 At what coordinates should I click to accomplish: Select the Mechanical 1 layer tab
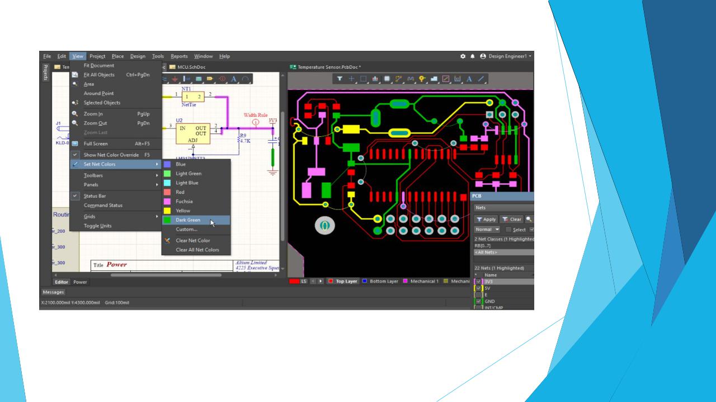pyautogui.click(x=421, y=281)
